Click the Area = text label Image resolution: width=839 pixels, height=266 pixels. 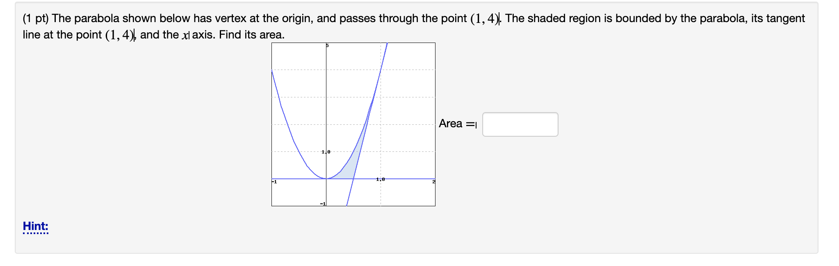coord(456,124)
